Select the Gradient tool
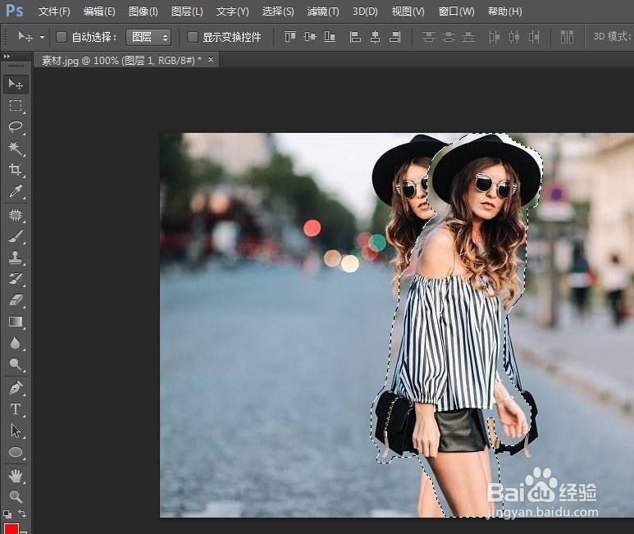 [16, 322]
